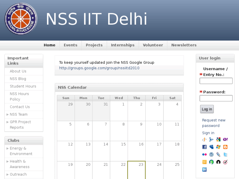Image resolution: width=239 pixels, height=179 pixels.
Task: Open the Outreach club link
Action: point(18,174)
